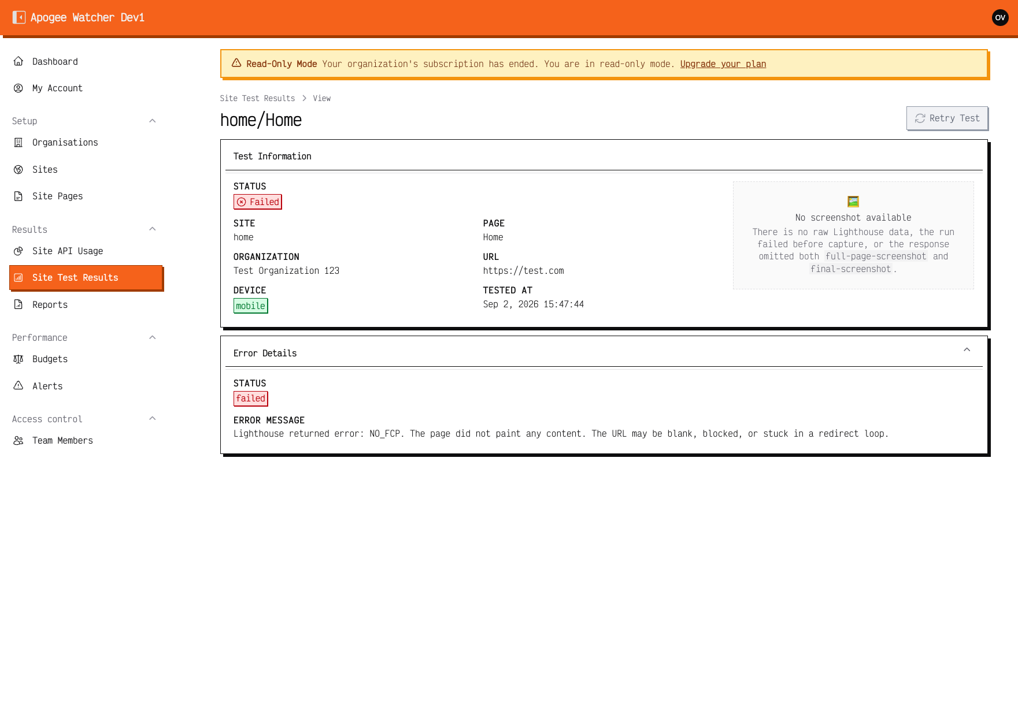Go to Budgets
This screenshot has height=722, width=1018.
pos(86,359)
